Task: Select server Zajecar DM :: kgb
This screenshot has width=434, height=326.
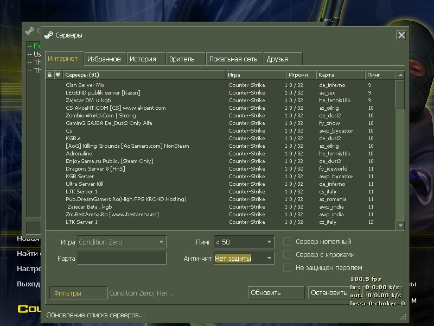Action: click(220, 101)
